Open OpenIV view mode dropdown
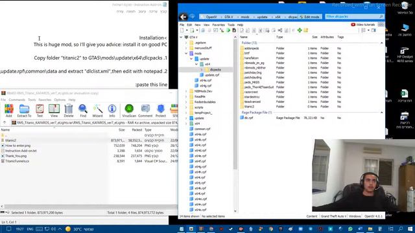This screenshot has width=415, height=233. (368, 30)
